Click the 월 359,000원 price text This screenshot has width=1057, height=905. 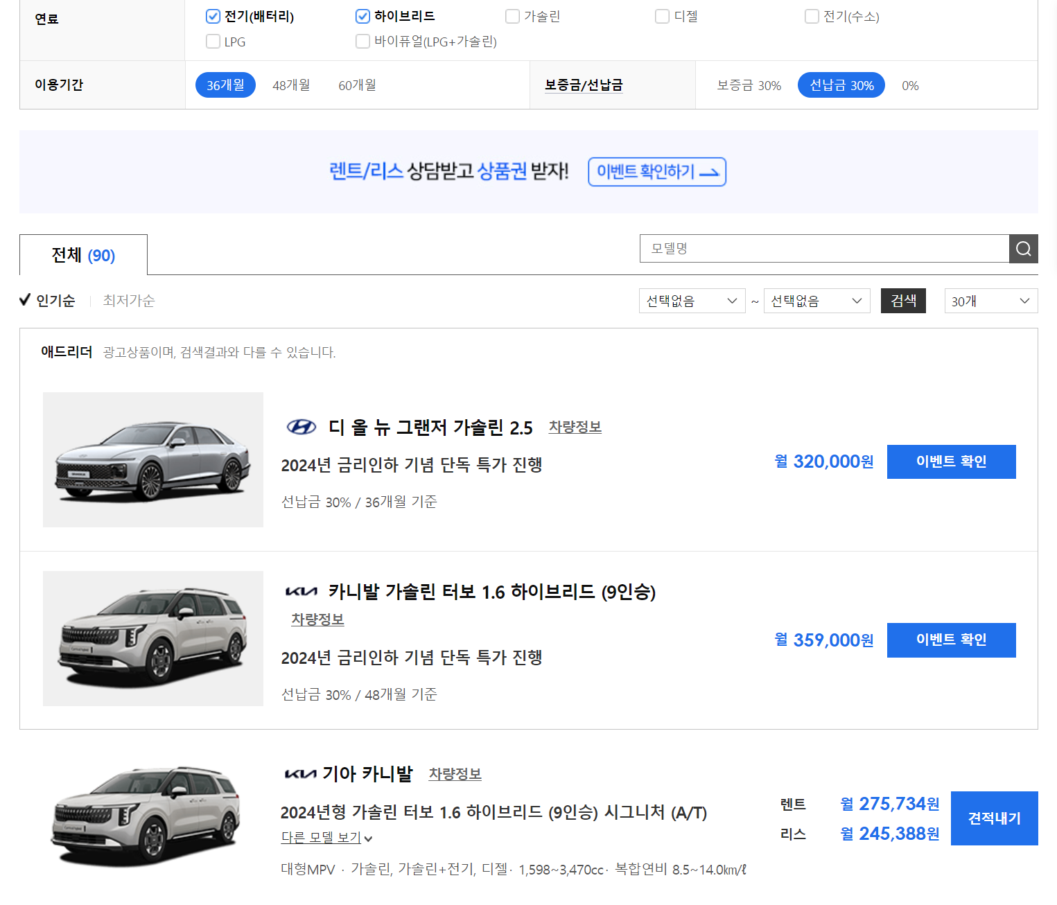coord(824,640)
